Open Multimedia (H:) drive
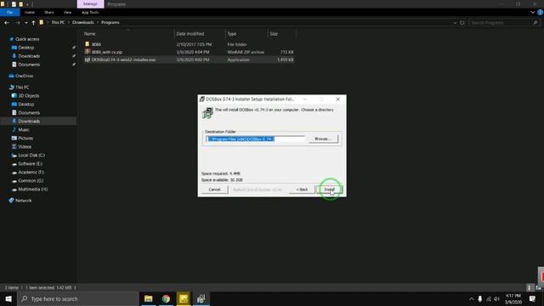544x306 pixels. pyautogui.click(x=33, y=189)
